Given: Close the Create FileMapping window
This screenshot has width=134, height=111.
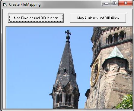Looking at the screenshot, I should tap(126, 3).
